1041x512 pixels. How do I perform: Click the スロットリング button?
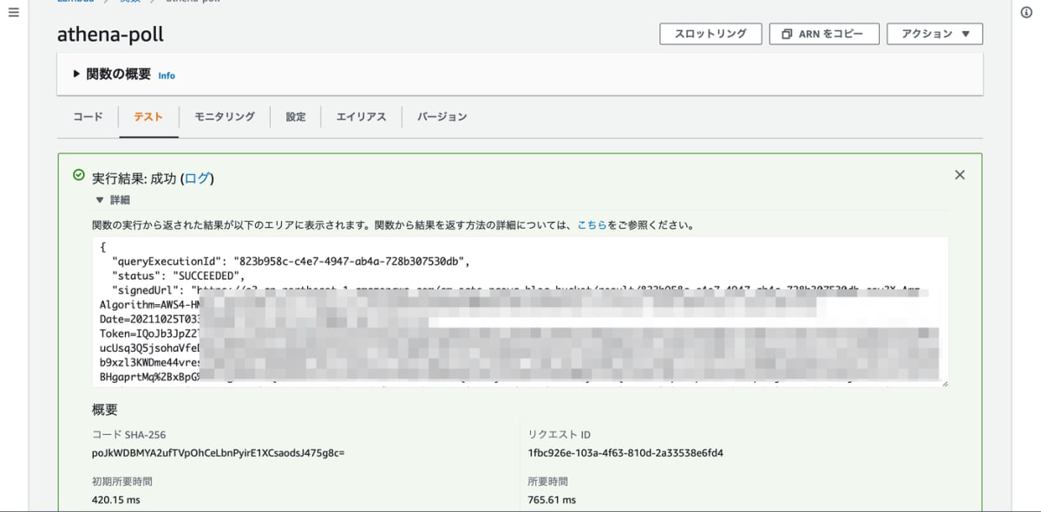(x=710, y=34)
